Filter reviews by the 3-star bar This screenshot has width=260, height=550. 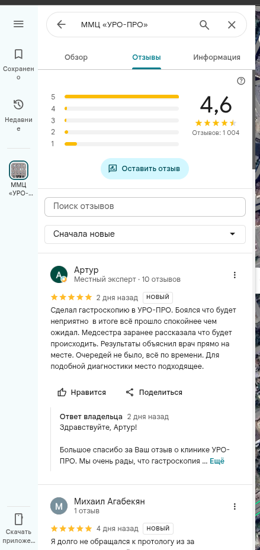point(115,121)
